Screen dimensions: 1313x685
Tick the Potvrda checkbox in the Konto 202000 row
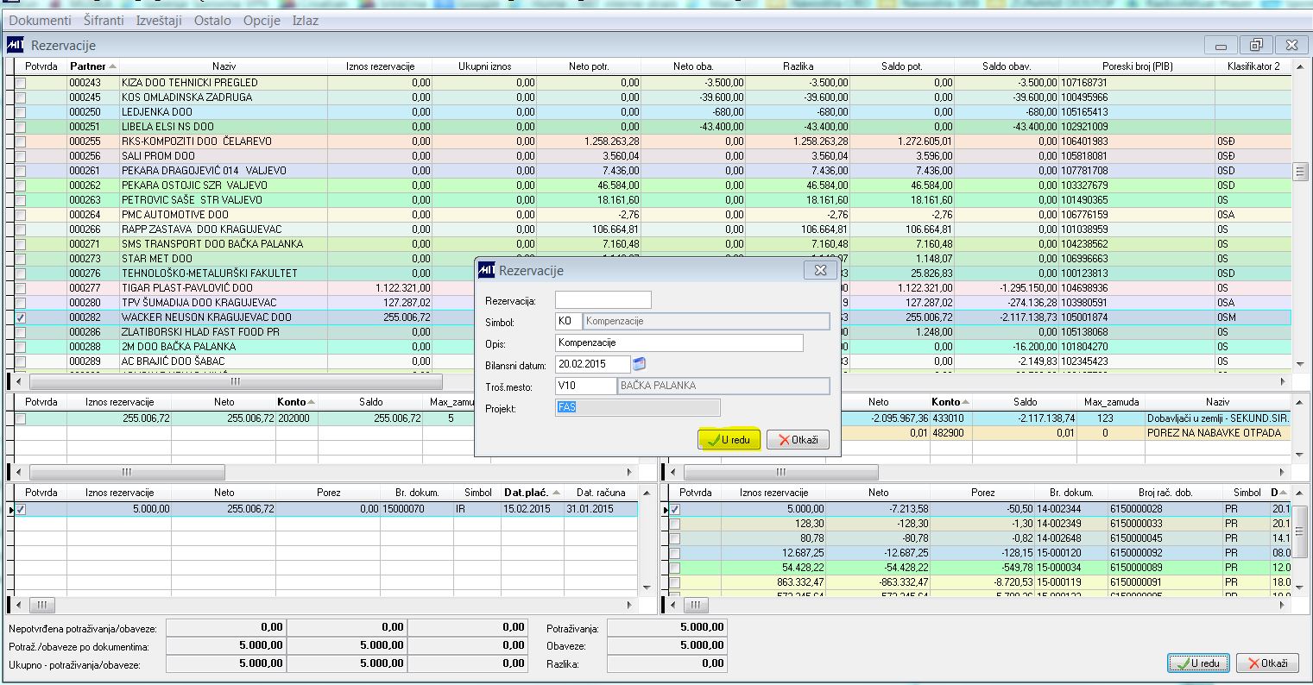tap(20, 418)
